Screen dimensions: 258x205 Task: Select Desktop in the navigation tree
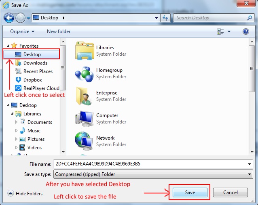point(28,105)
